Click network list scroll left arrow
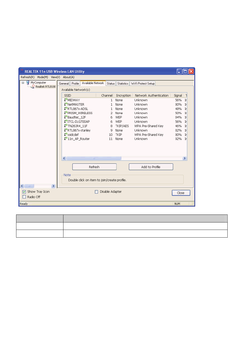The width and height of the screenshot is (244, 346). pos(64,158)
